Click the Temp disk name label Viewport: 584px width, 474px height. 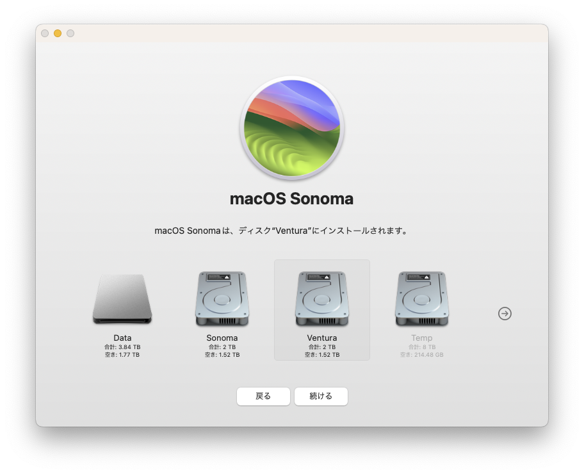421,338
